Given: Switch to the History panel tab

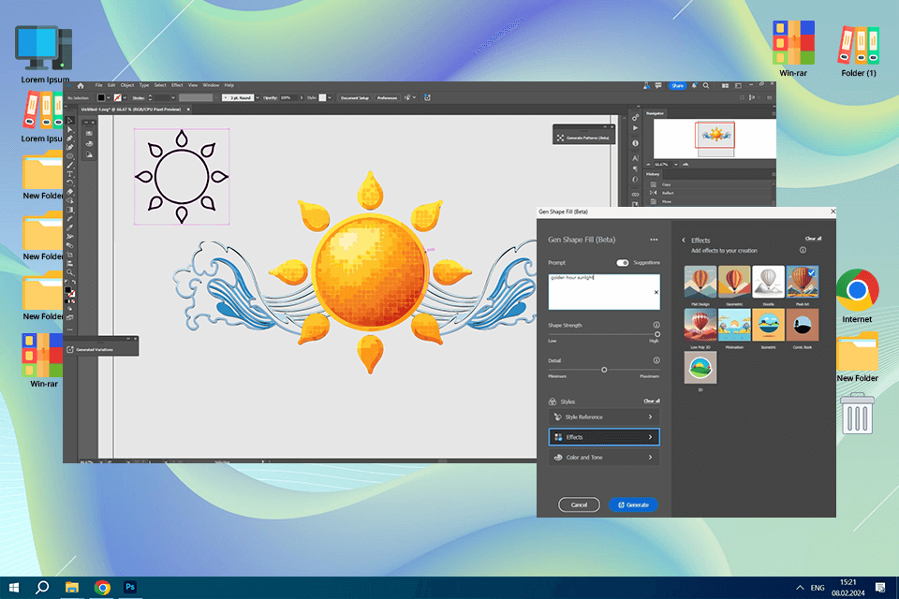Looking at the screenshot, I should [x=653, y=174].
